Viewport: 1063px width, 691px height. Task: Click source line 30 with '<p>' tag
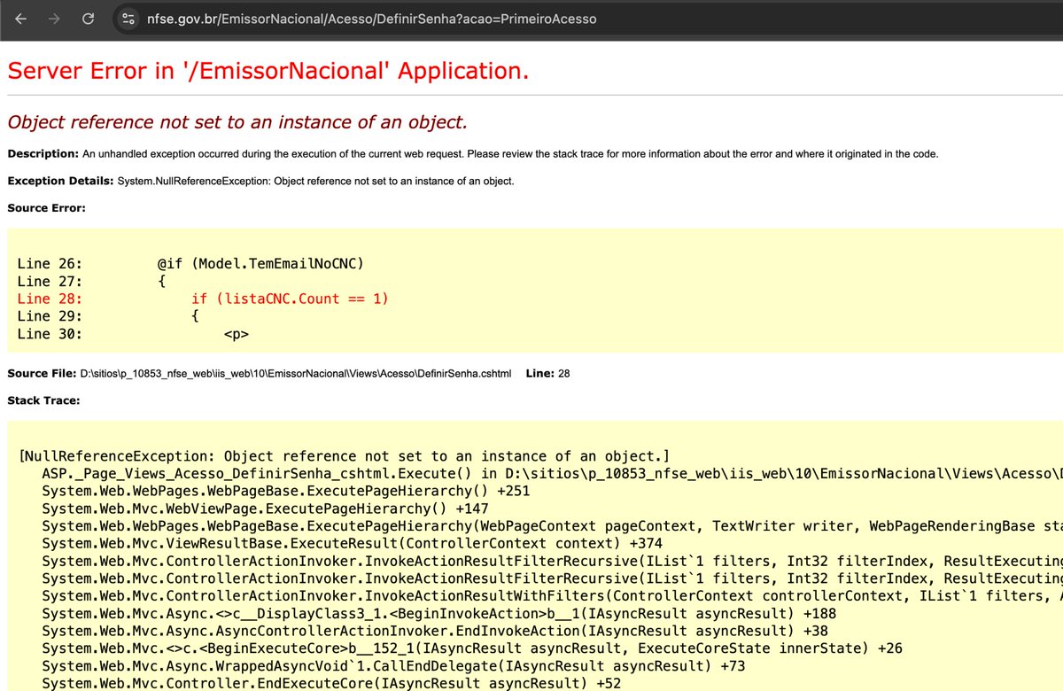tap(133, 334)
